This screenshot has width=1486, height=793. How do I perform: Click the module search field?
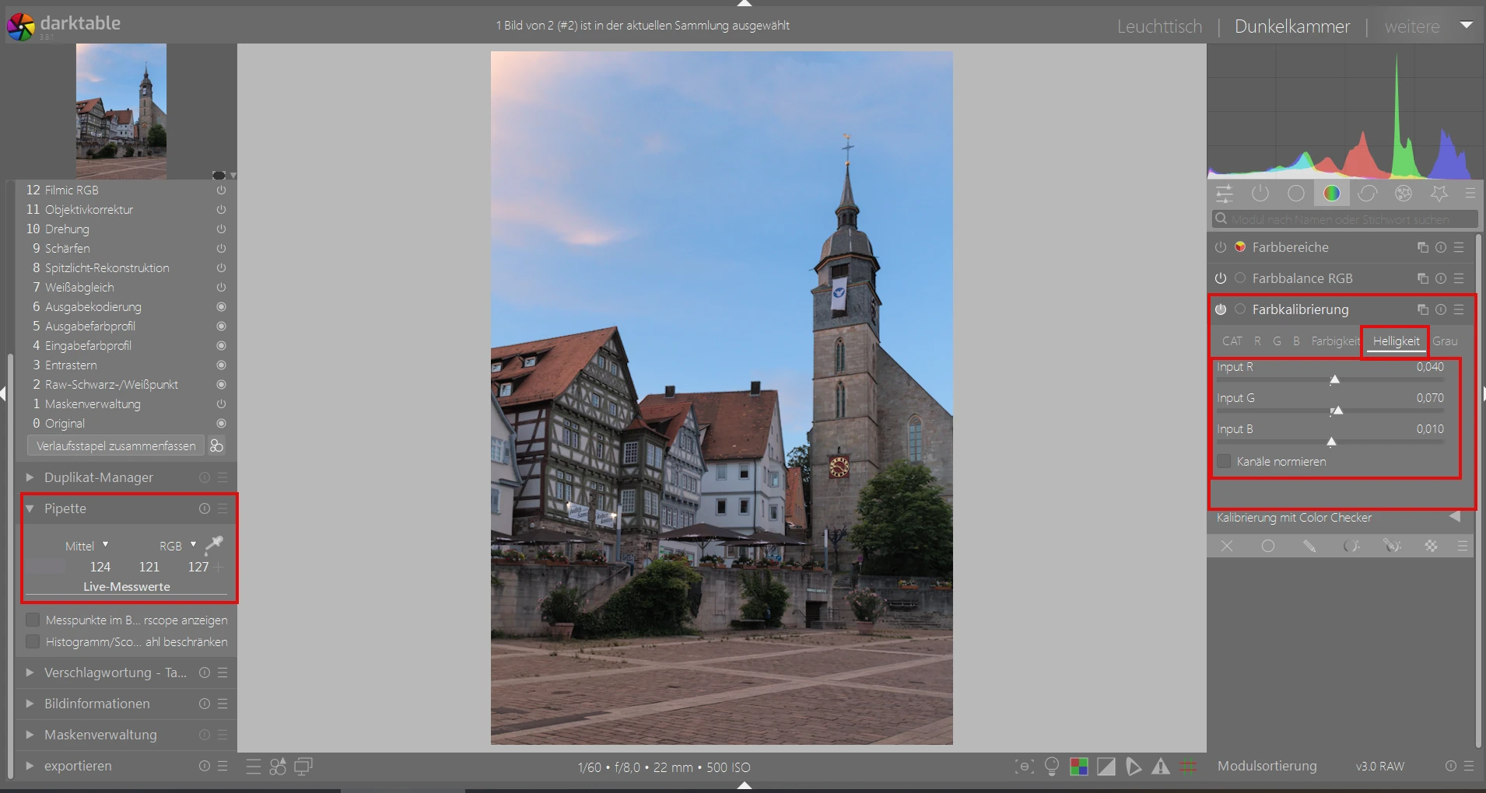1344,219
